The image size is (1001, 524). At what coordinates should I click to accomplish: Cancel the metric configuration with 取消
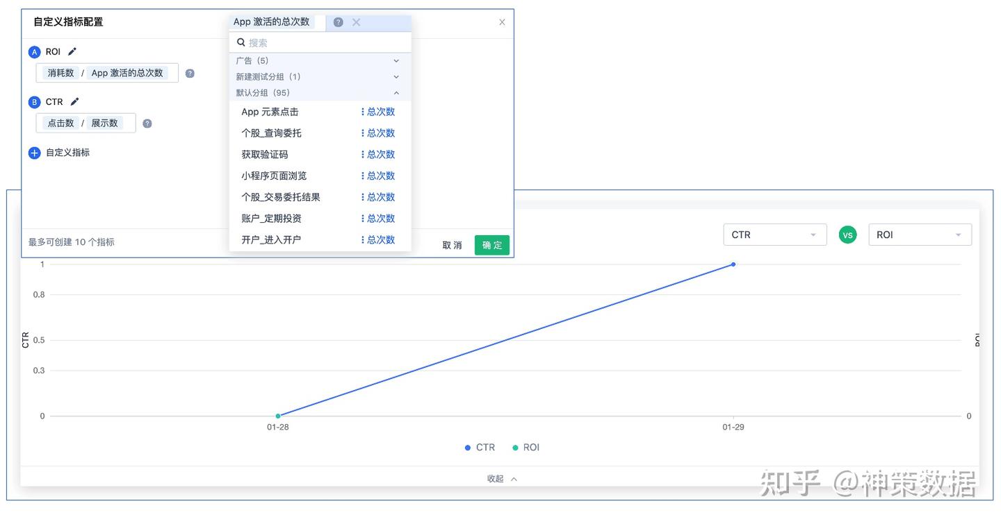(x=452, y=245)
